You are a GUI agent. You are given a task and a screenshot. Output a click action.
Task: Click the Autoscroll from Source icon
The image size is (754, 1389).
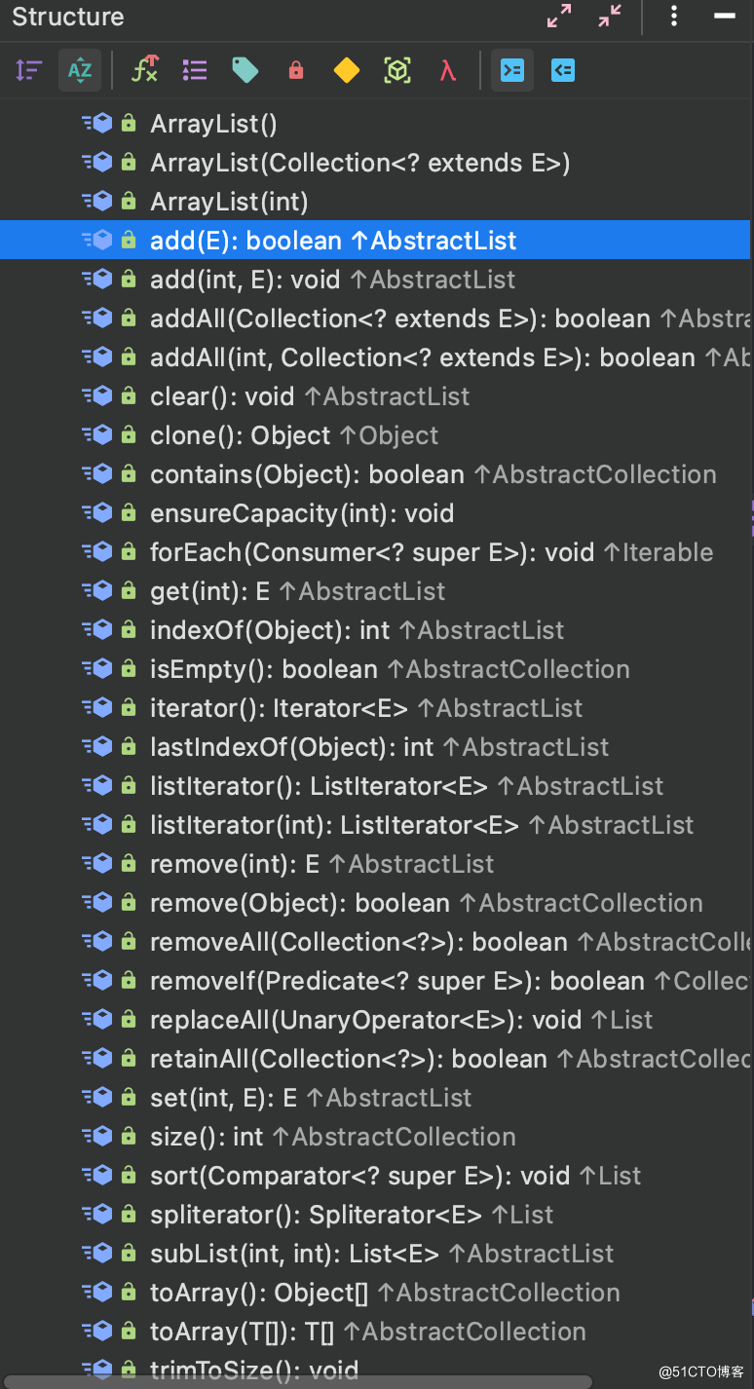coord(563,70)
